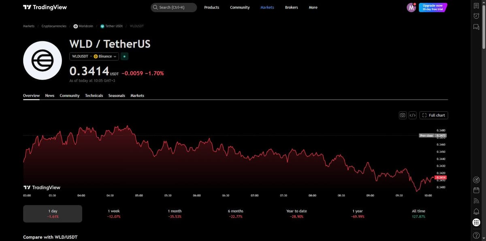
Task: Open the Alerts clock icon
Action: (476, 16)
